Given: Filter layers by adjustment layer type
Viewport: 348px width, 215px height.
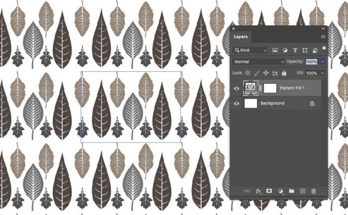Looking at the screenshot, I should coord(285,50).
